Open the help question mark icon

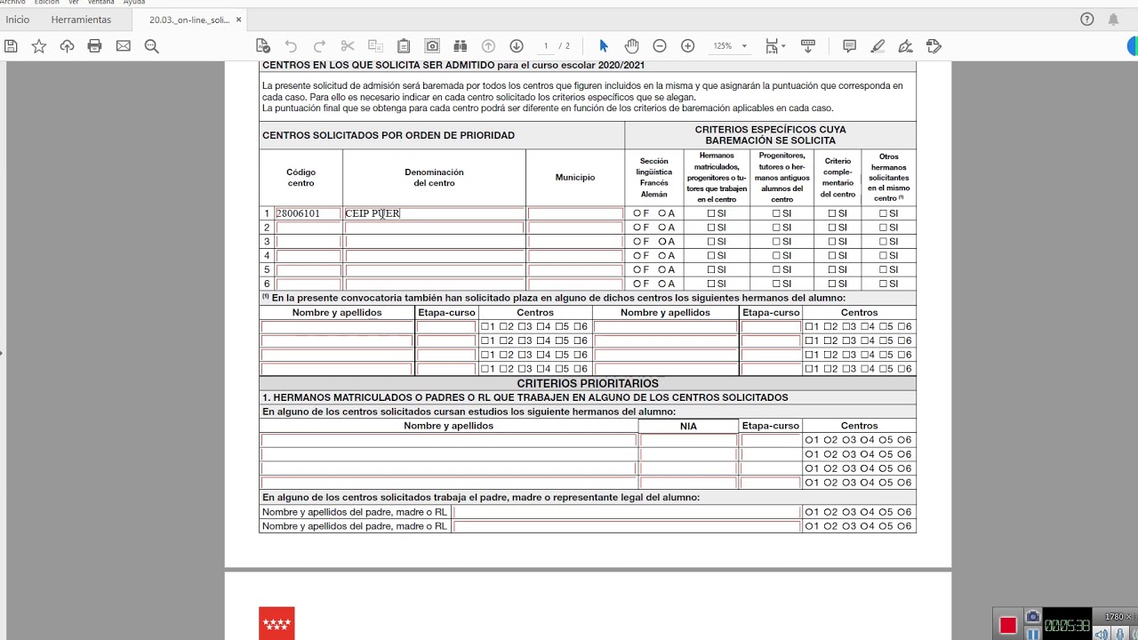[1086, 20]
